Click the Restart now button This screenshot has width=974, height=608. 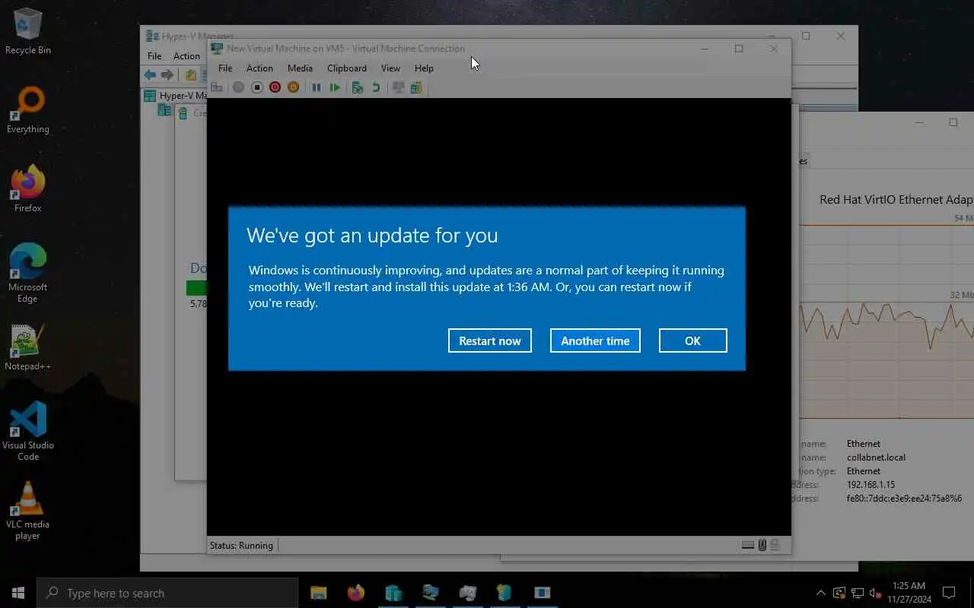[x=490, y=340]
